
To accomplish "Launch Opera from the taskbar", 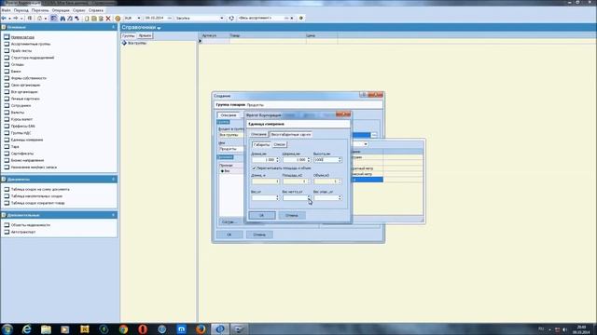I will click(x=143, y=328).
